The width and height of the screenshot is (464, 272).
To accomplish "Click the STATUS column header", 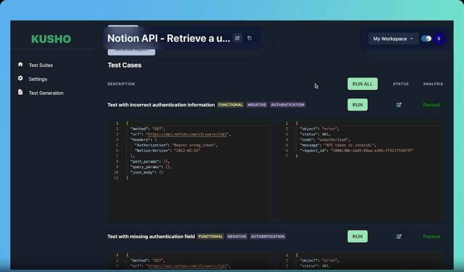I will click(x=401, y=84).
